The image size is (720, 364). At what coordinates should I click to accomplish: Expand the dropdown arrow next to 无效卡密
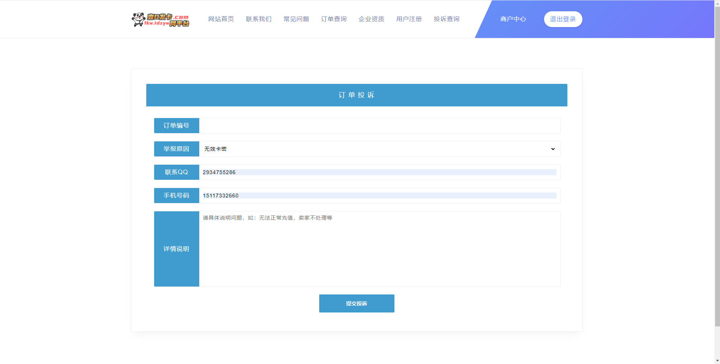click(553, 149)
